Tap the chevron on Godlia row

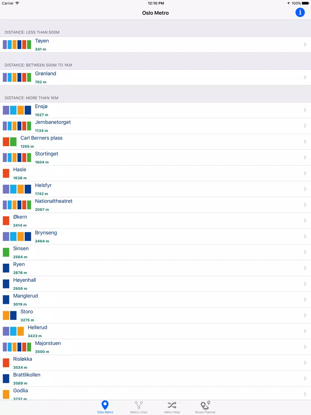[x=305, y=394]
